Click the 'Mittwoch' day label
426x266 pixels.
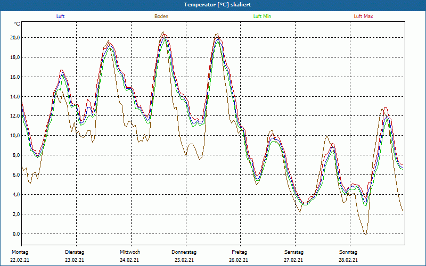130,252
